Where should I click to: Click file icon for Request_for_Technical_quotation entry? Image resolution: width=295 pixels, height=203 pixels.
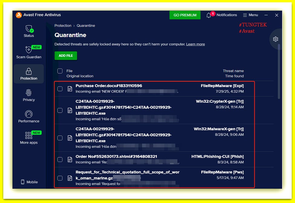pyautogui.click(x=70, y=178)
